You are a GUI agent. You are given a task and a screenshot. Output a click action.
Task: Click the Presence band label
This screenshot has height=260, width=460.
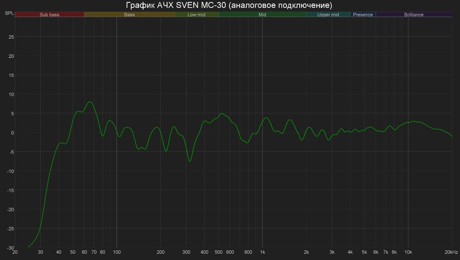point(363,14)
